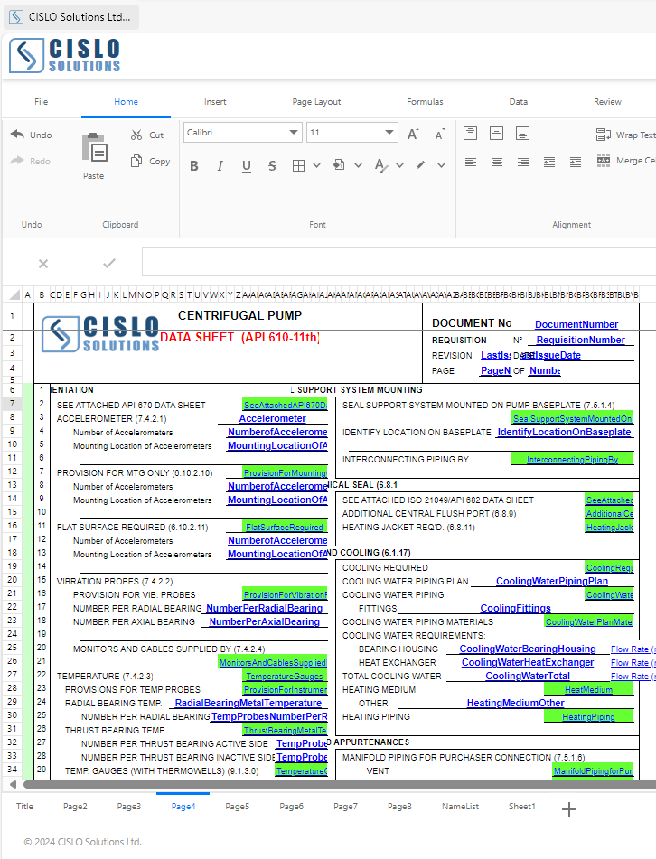Open the Page Layout ribbon tab
This screenshot has height=859, width=656.
(316, 102)
